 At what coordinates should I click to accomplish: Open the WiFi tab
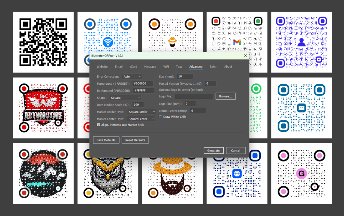pyautogui.click(x=166, y=67)
